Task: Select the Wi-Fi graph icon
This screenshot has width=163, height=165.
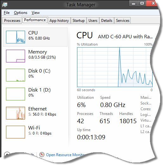Action: pos(16,132)
